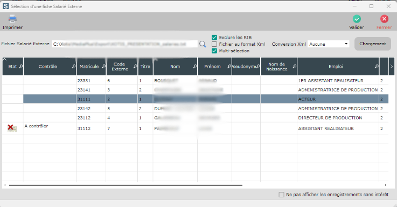
Task: Click ADMINISTRATRICE DE PRODUCTION in row 23142
Action: pyautogui.click(x=338, y=109)
